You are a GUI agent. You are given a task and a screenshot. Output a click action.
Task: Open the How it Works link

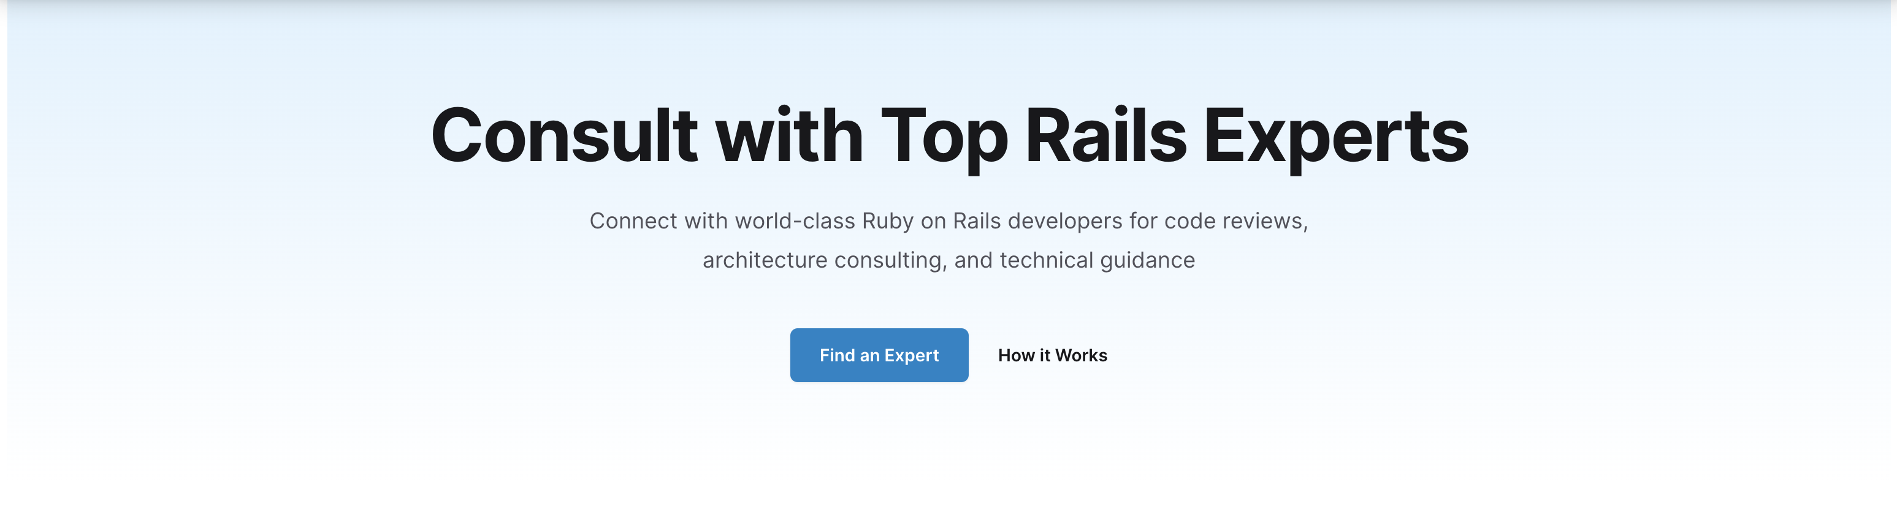1052,355
